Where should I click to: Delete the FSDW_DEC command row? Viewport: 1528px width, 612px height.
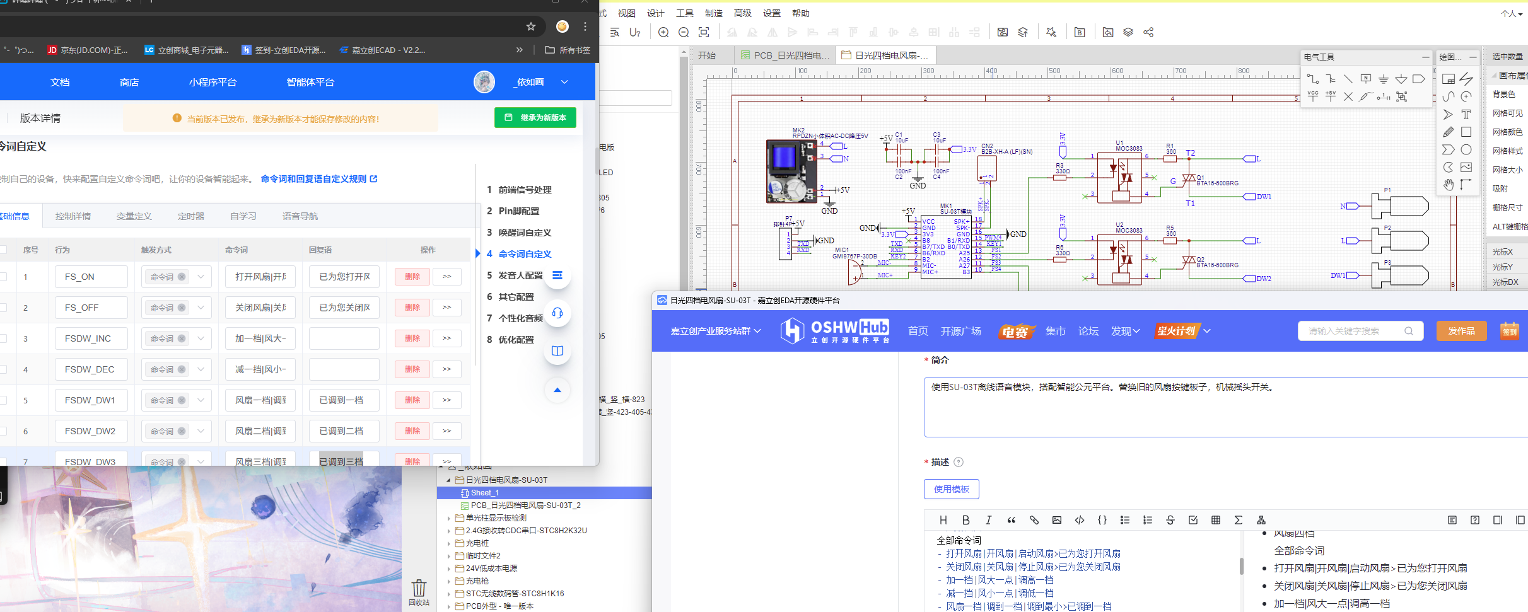(x=412, y=369)
